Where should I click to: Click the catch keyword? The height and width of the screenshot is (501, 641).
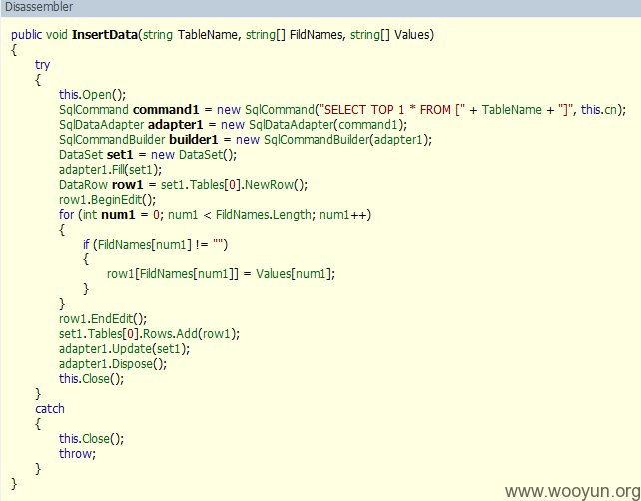coord(50,409)
